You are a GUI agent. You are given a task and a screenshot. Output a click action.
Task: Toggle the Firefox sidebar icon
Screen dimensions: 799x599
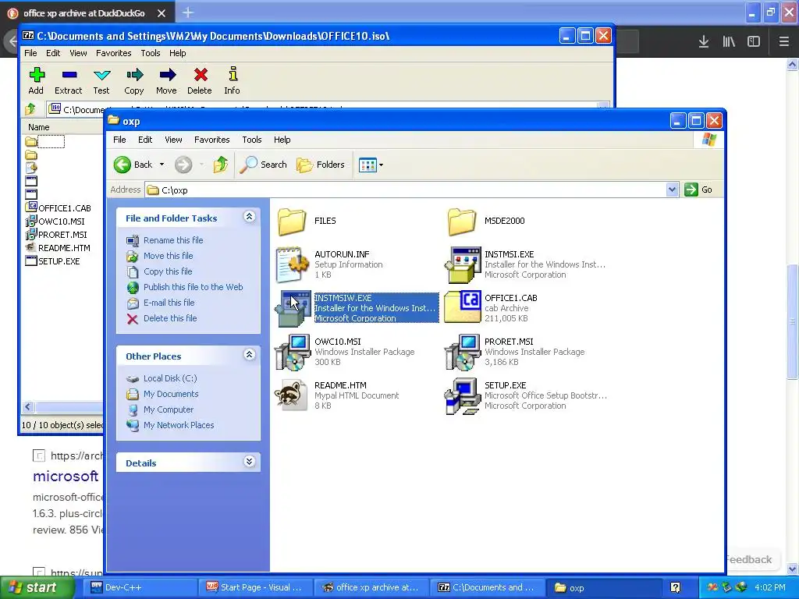754,42
